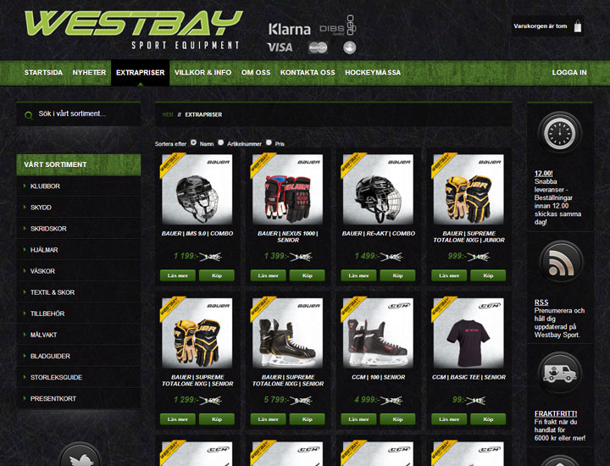This screenshot has height=466, width=610.
Task: Click the delivery truck free shipping icon
Action: pos(560,373)
